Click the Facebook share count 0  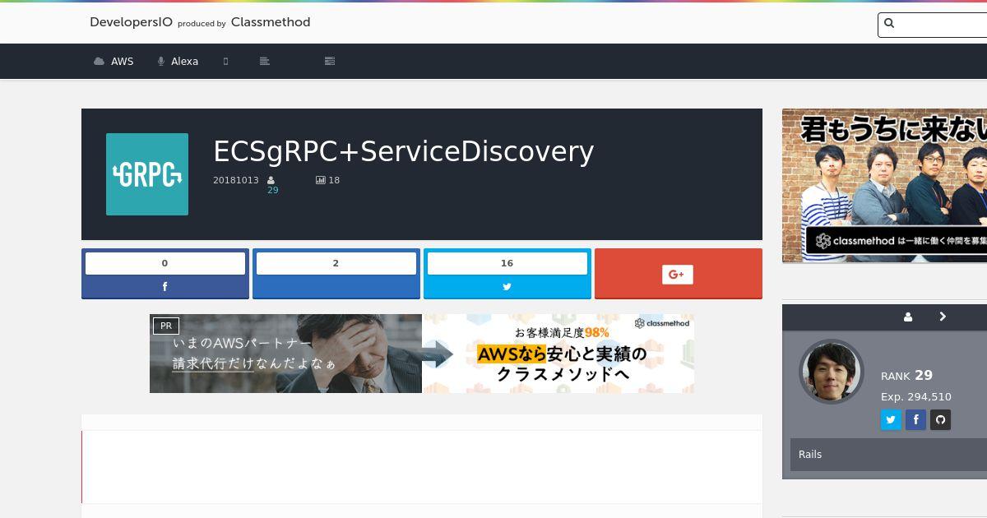(x=165, y=263)
